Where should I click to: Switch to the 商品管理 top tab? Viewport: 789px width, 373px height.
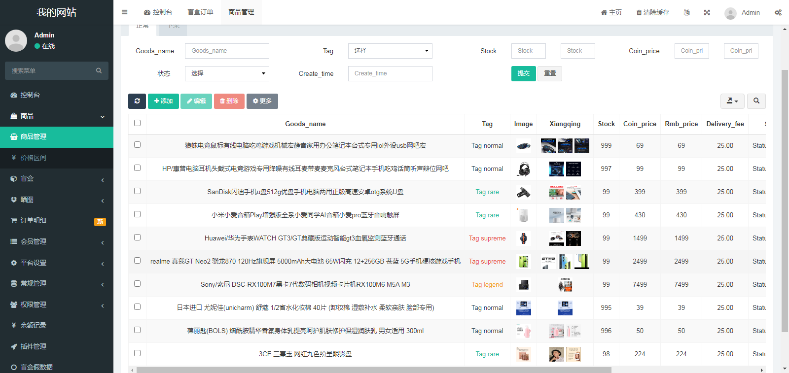241,12
